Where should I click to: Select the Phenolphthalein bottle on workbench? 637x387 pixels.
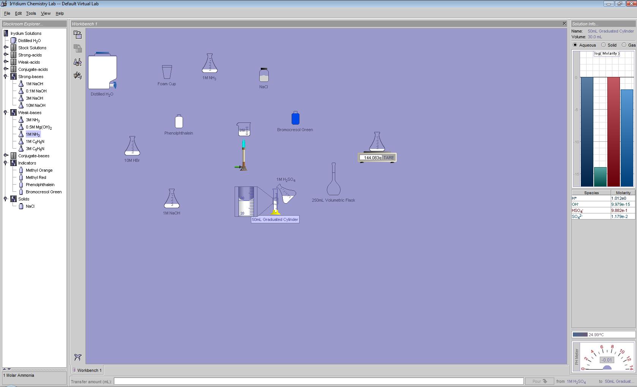pyautogui.click(x=179, y=122)
